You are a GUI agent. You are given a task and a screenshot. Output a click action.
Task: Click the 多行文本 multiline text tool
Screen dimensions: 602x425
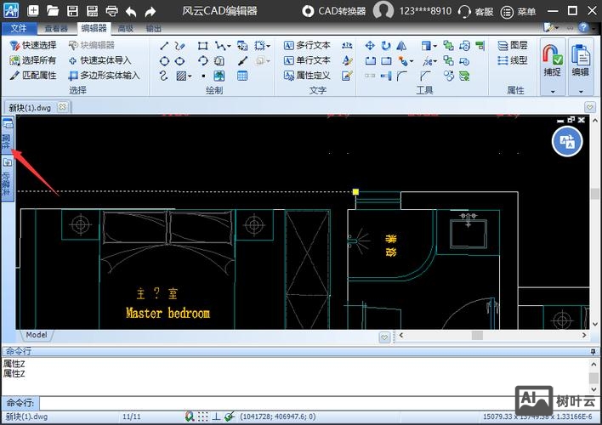307,45
